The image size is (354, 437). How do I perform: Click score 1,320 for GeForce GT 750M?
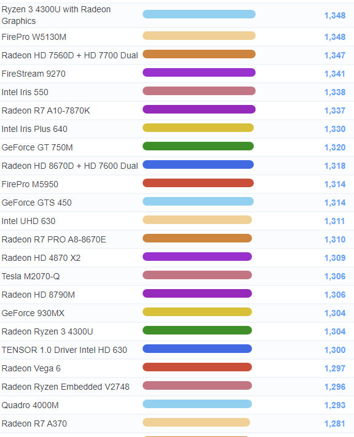click(335, 147)
